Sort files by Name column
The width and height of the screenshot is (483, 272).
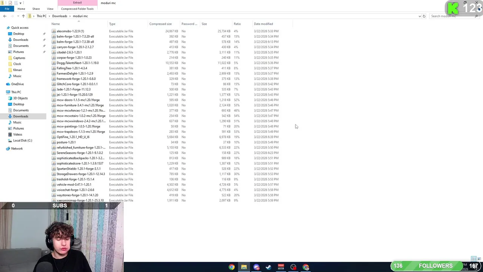55,24
